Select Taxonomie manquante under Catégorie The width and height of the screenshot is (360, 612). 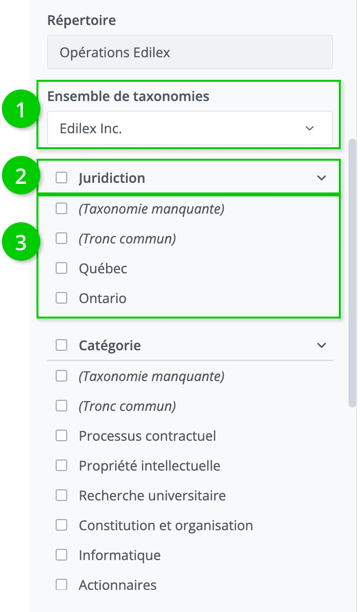(x=61, y=376)
